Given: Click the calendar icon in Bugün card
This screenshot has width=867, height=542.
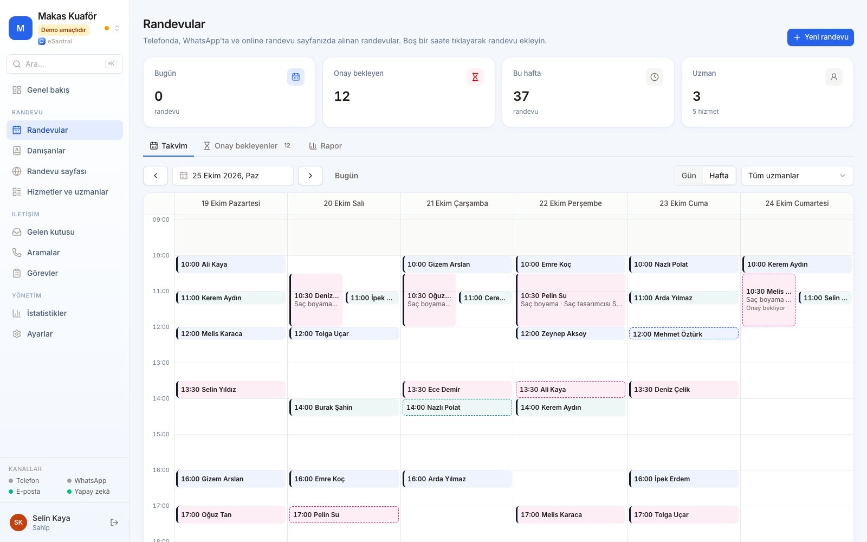Looking at the screenshot, I should (x=296, y=77).
